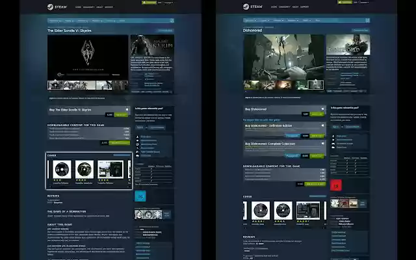The width and height of the screenshot is (416, 260).
Task: Click the scroll-right arrow under the Skyrim covers
Action: [x=129, y=187]
